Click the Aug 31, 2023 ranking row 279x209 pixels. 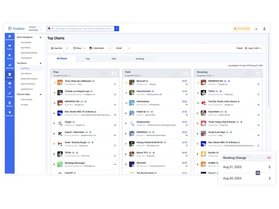[x=247, y=167]
